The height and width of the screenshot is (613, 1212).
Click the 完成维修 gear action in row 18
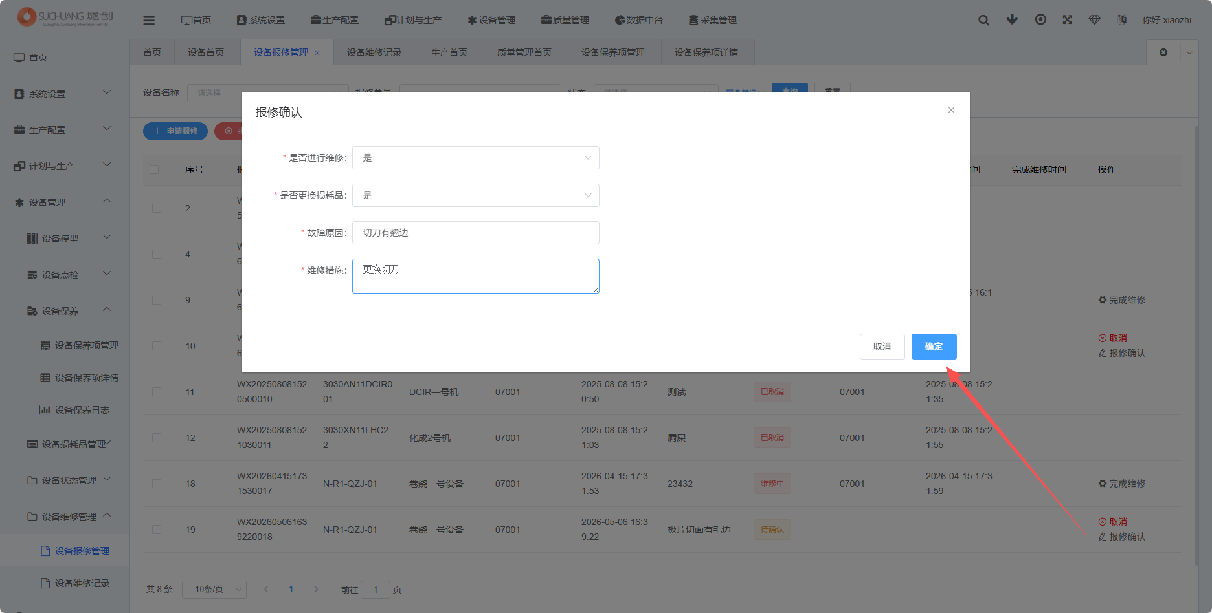coord(1122,484)
